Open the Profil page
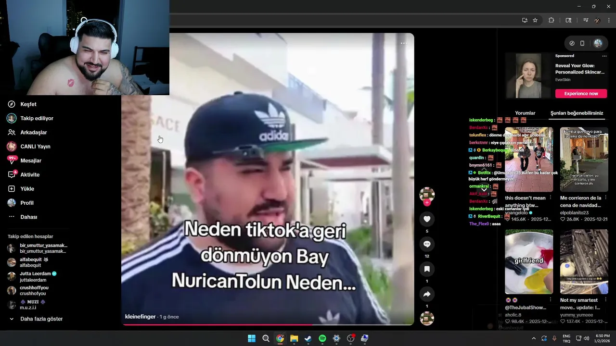616x346 pixels. [20, 203]
